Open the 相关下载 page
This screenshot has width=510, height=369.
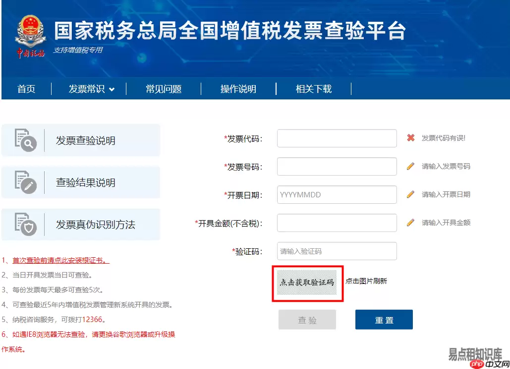point(313,89)
